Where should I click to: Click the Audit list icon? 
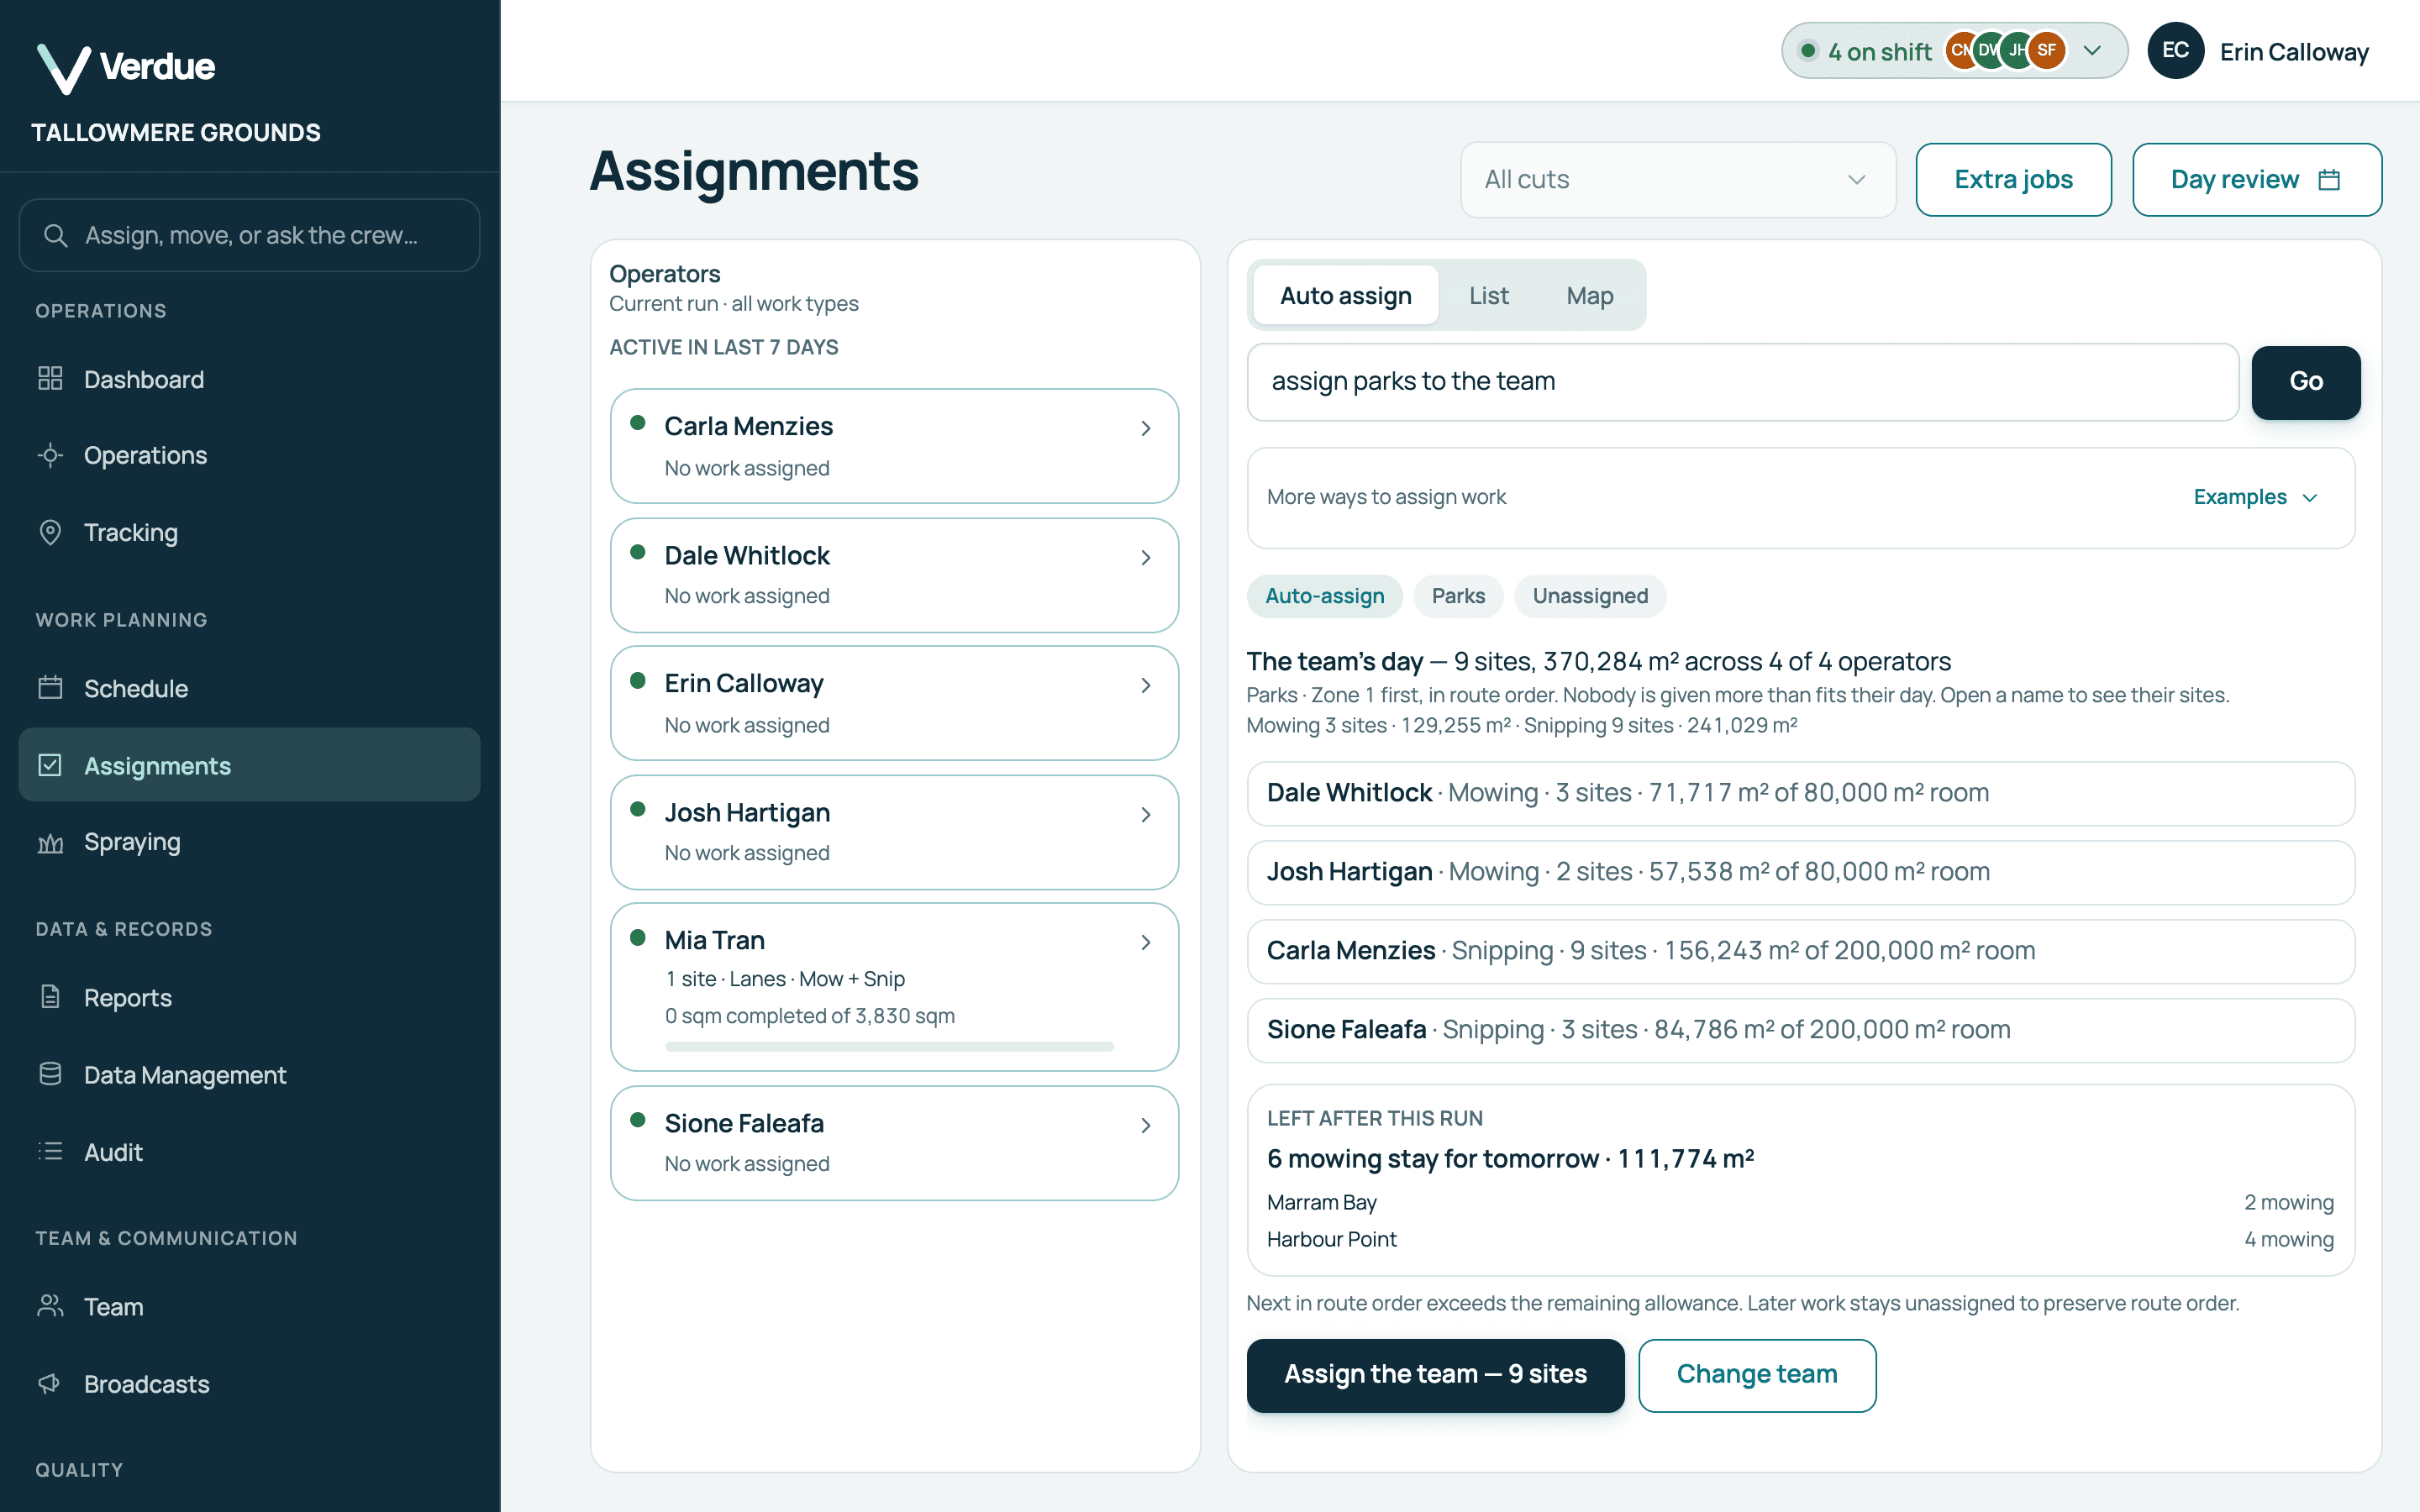[50, 1151]
